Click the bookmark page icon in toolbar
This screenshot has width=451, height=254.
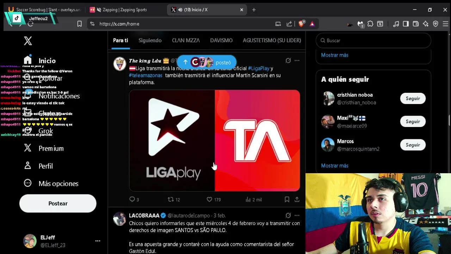(80, 24)
